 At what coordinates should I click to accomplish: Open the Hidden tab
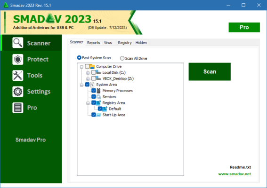pos(141,43)
